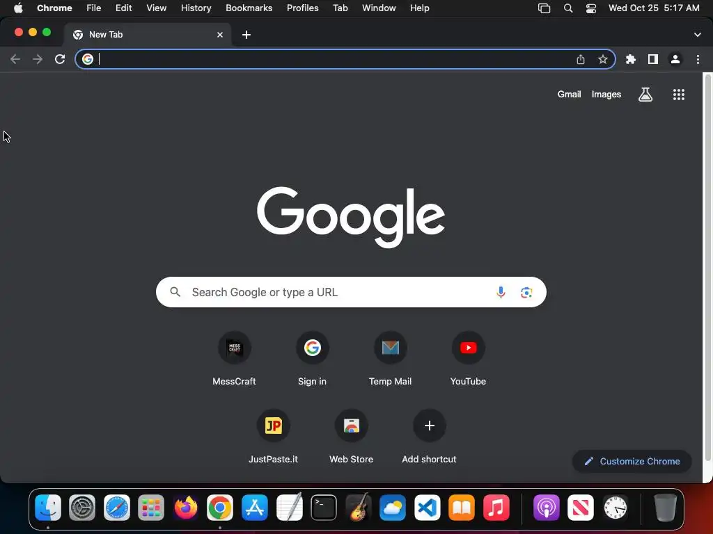The height and width of the screenshot is (534, 713).
Task: Open the Window menu
Action: point(379,8)
